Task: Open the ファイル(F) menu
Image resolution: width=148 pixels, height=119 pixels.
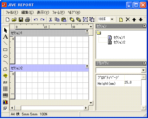Action: point(12,12)
